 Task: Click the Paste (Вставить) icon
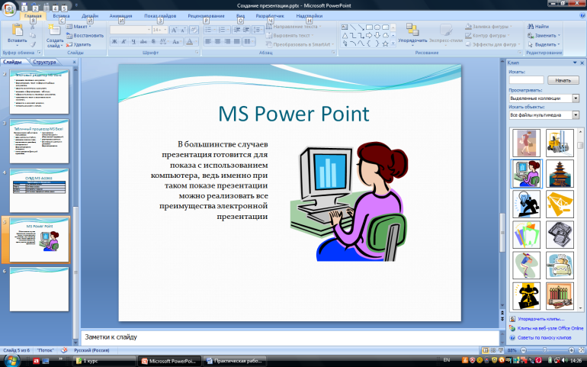tap(17, 29)
